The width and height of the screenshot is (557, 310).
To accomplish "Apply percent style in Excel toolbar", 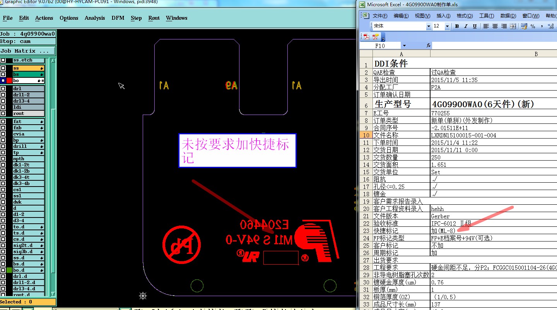I will pos(533,26).
